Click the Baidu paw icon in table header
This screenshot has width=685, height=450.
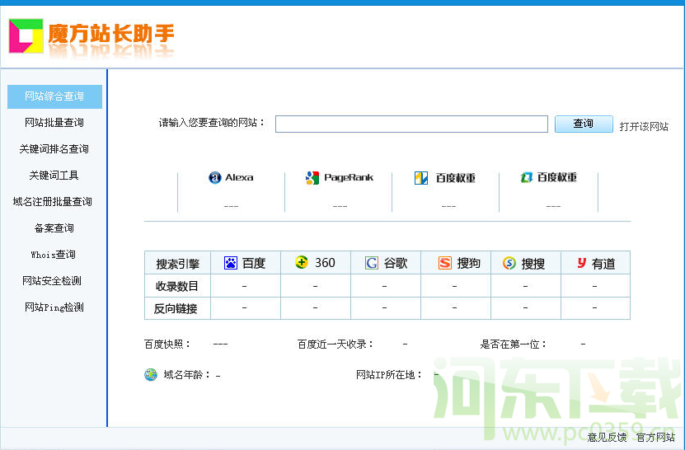[x=231, y=263]
